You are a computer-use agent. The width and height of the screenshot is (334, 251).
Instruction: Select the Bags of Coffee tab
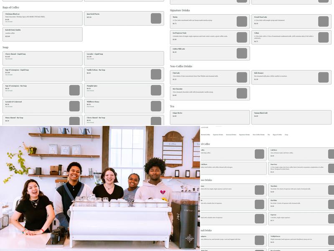coord(277,135)
